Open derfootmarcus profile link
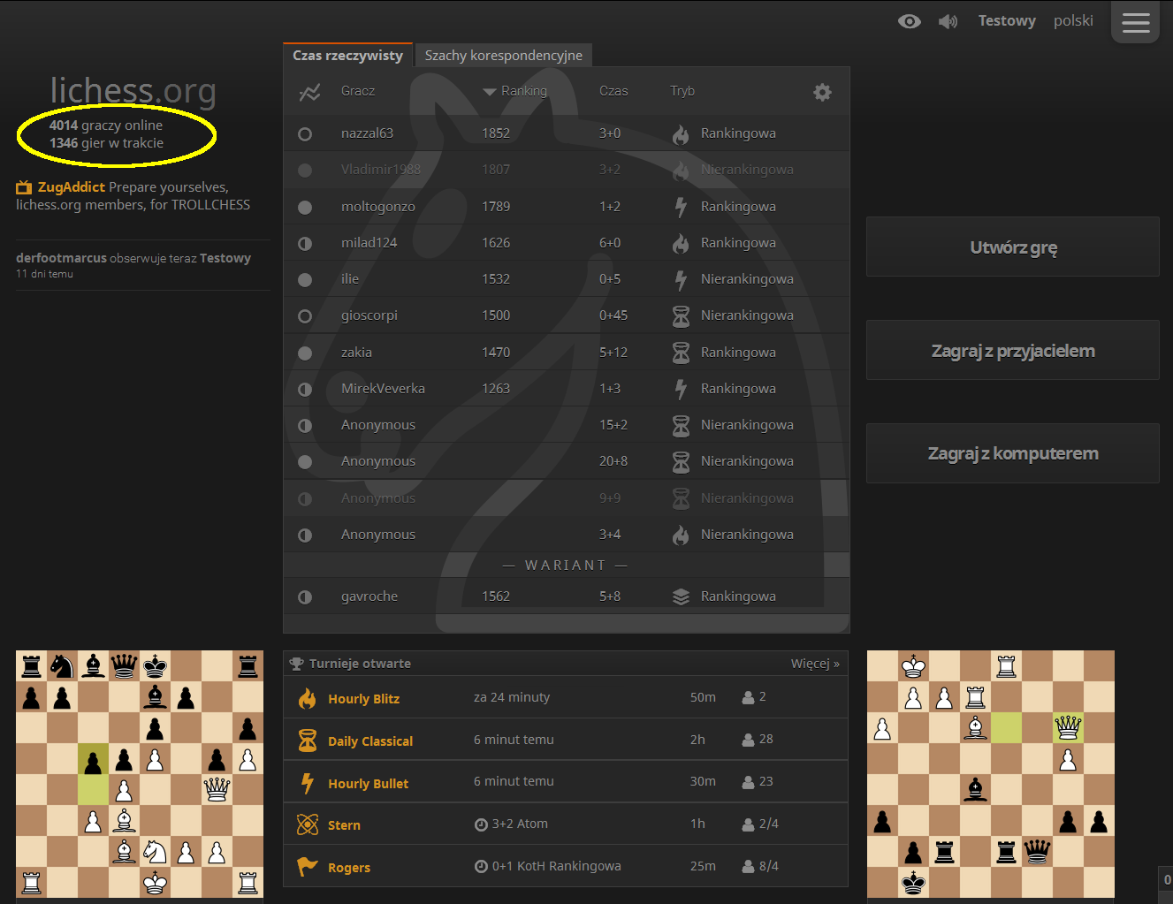Image resolution: width=1173 pixels, height=904 pixels. pyautogui.click(x=61, y=258)
